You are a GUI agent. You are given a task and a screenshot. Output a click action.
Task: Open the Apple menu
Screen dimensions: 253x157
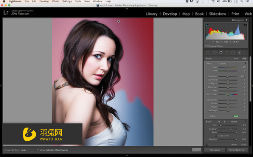coord(4,1)
